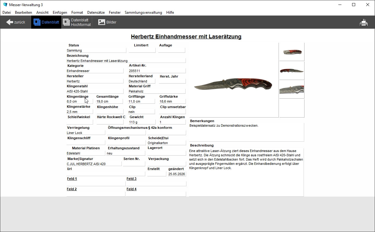
Task: Click the Clip umsetzbar field
Action: coord(172,112)
